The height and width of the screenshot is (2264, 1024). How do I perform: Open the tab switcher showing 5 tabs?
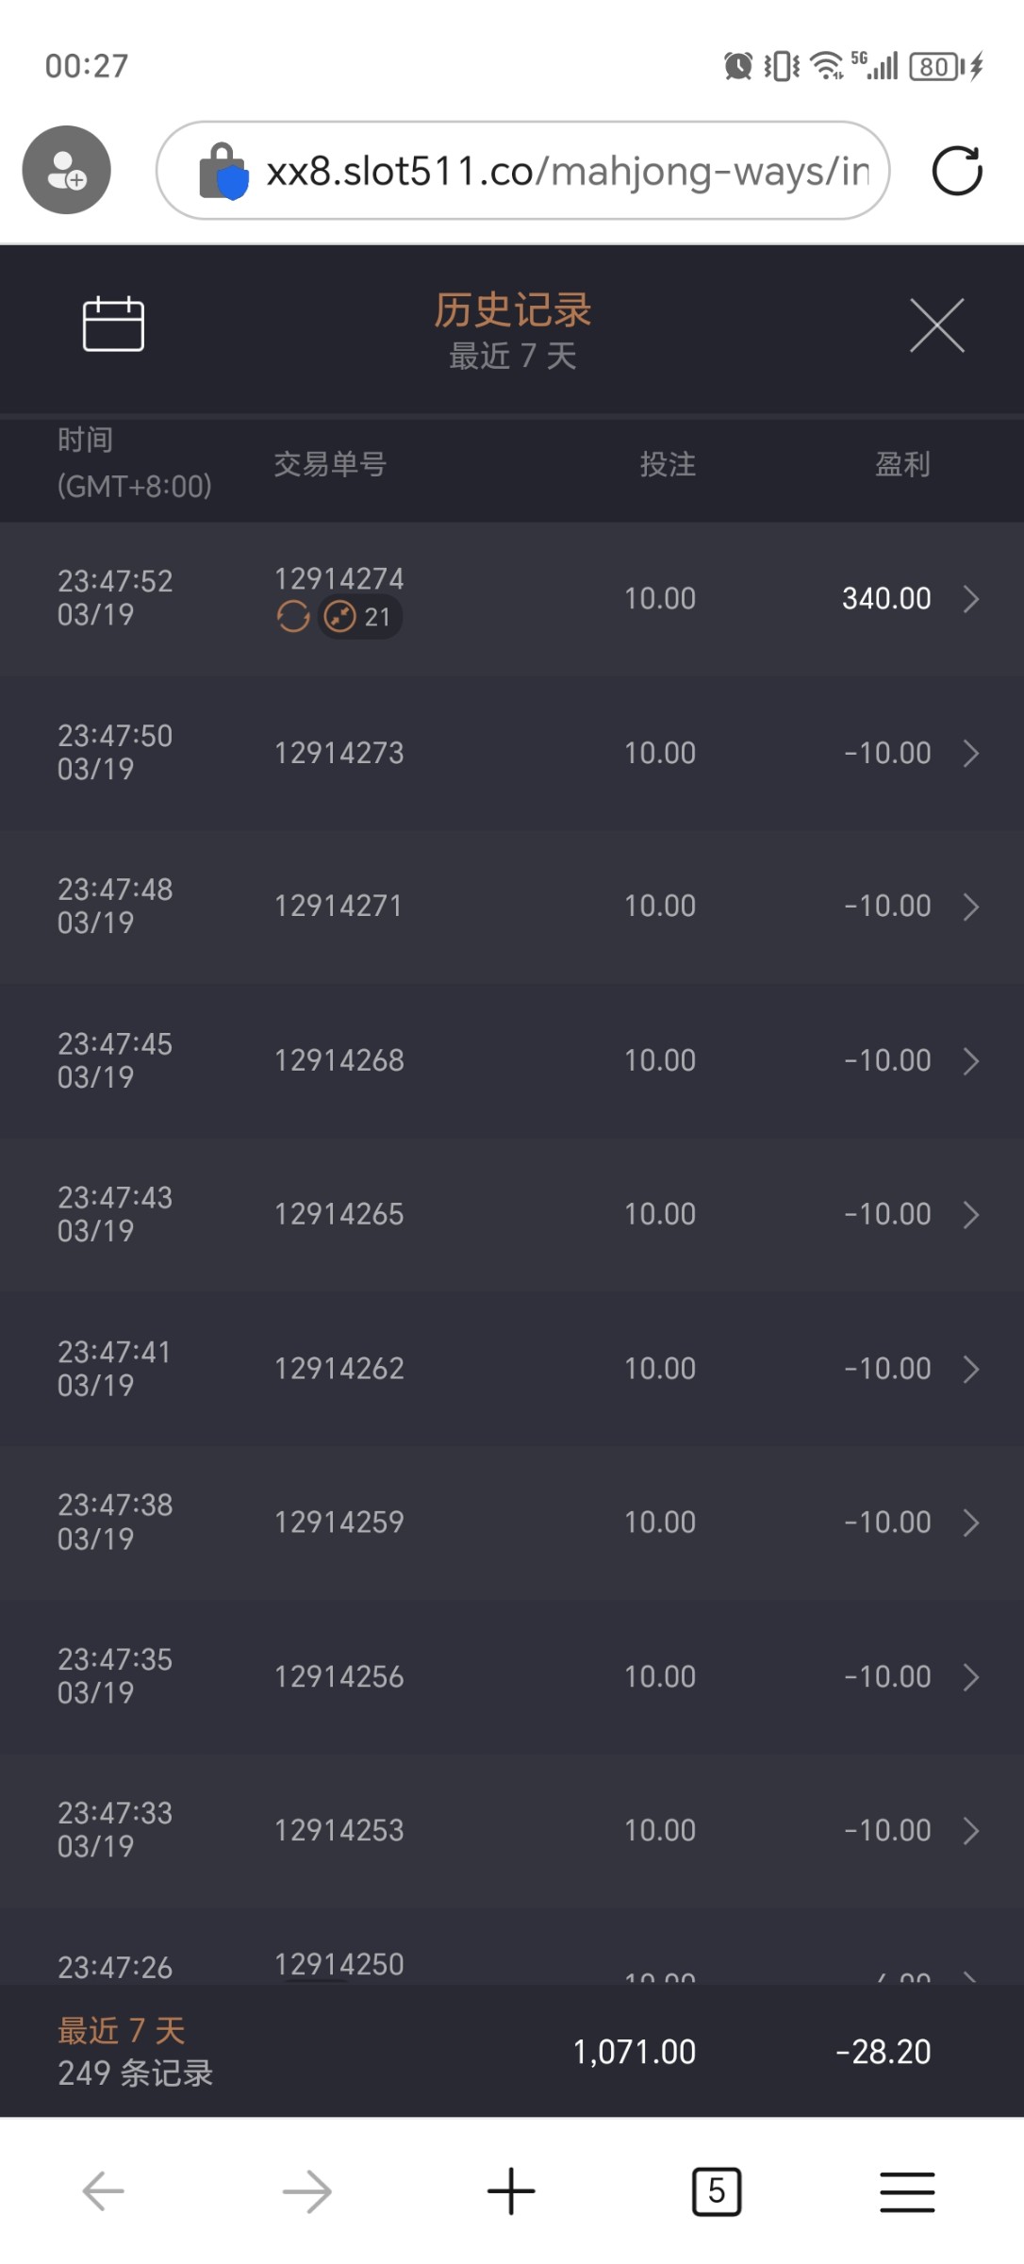point(717,2190)
